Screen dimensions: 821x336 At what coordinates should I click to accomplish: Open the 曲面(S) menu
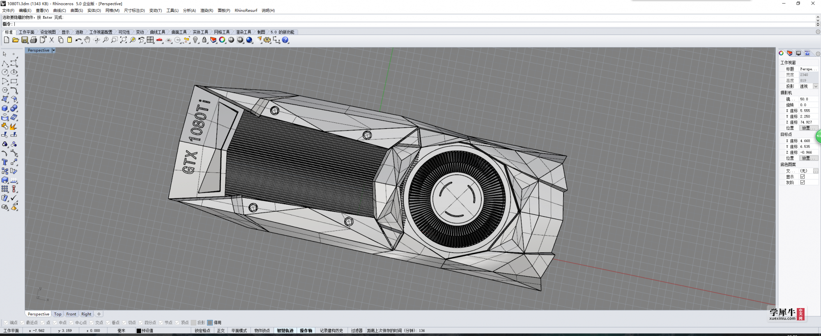77,10
